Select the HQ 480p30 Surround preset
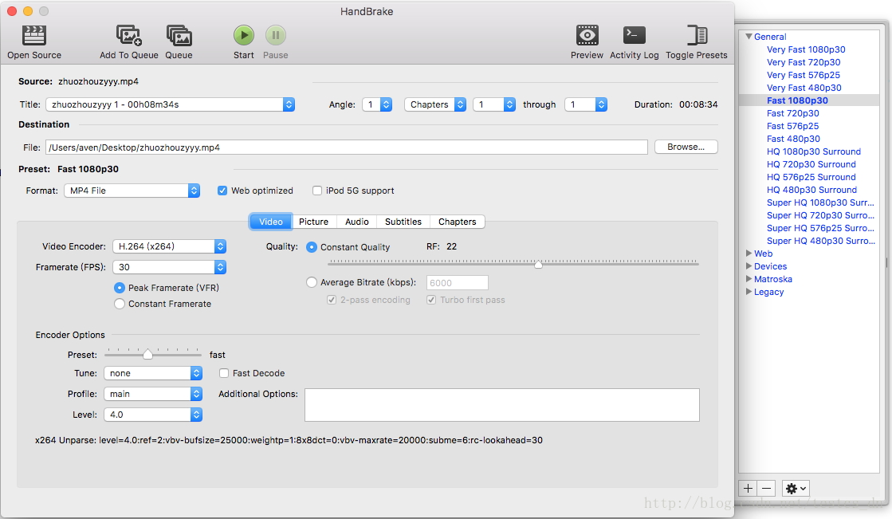 coord(811,190)
